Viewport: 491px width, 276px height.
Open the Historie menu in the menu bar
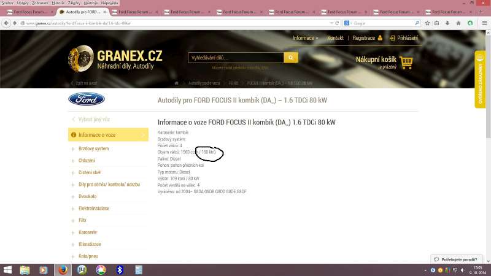click(x=58, y=3)
